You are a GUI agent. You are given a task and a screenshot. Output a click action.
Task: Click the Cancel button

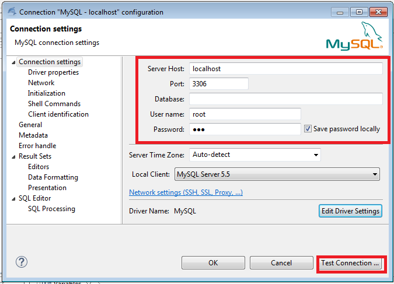pos(281,263)
